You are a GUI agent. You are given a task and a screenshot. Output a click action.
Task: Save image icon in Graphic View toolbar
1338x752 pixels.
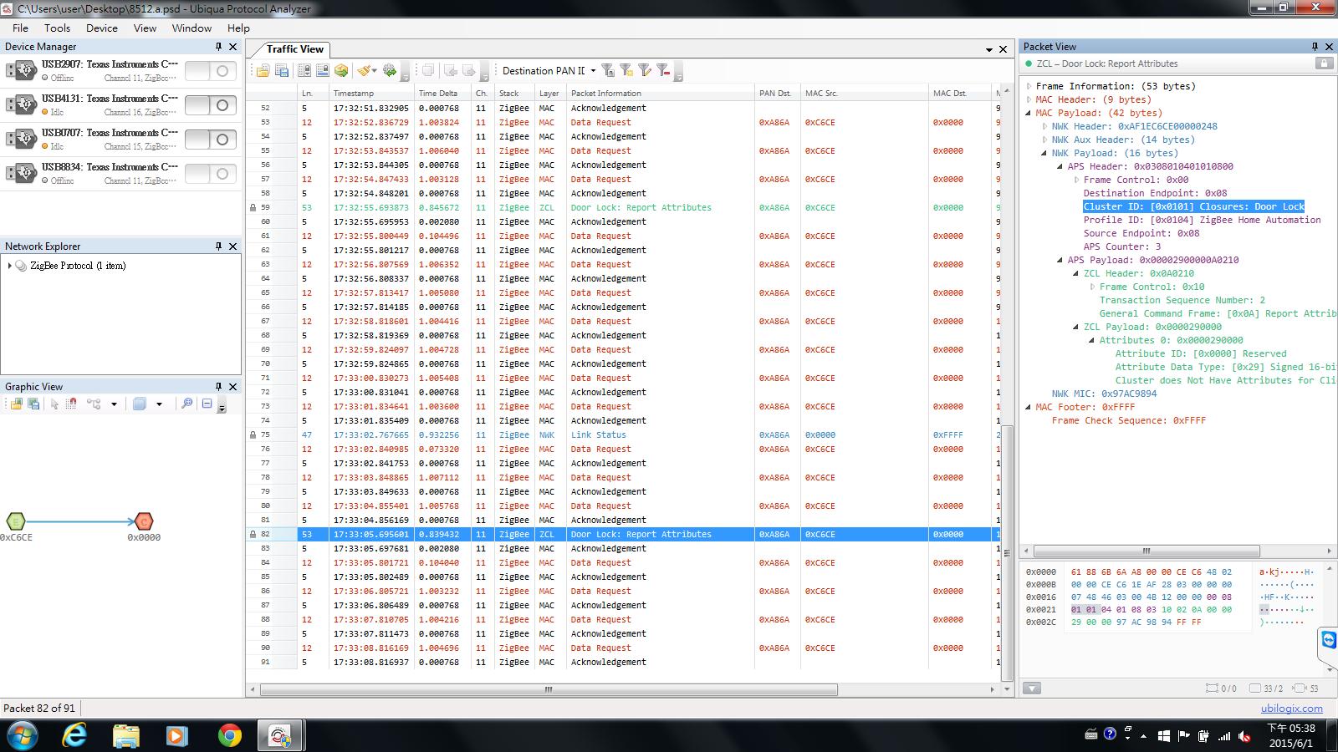[33, 404]
